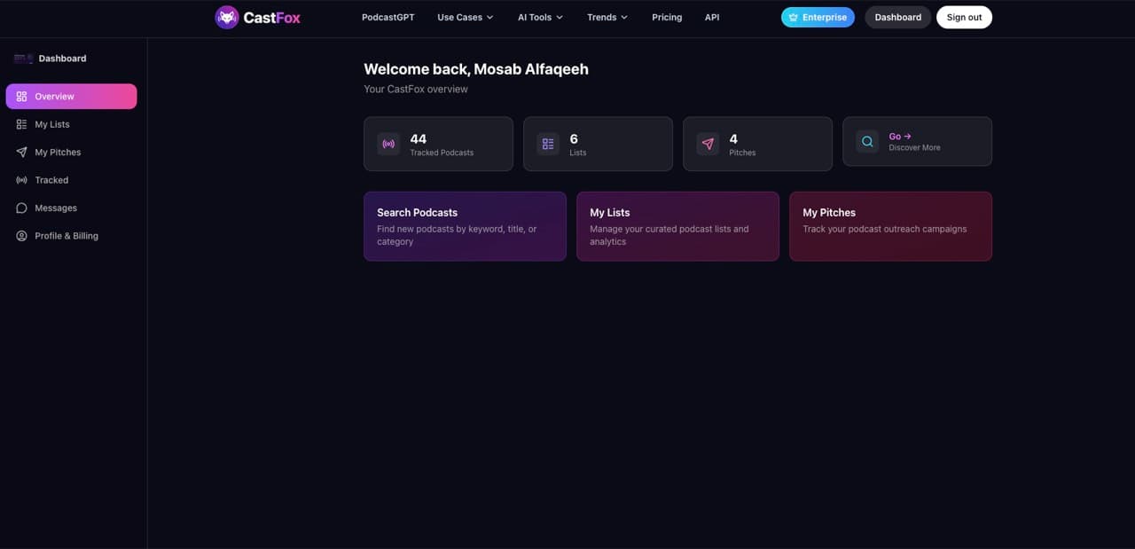Click the Find new podcasts description text
The width and height of the screenshot is (1135, 549).
point(457,235)
